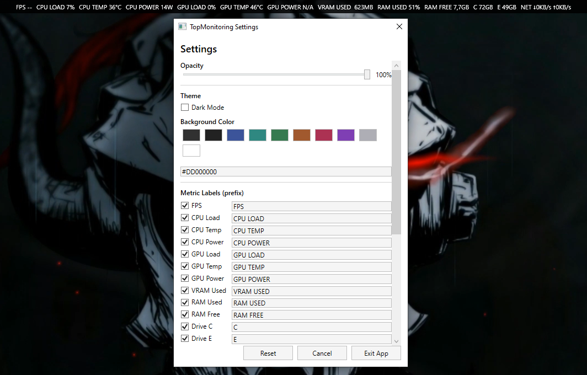Cancel the settings changes
Image resolution: width=587 pixels, height=375 pixels.
point(322,352)
